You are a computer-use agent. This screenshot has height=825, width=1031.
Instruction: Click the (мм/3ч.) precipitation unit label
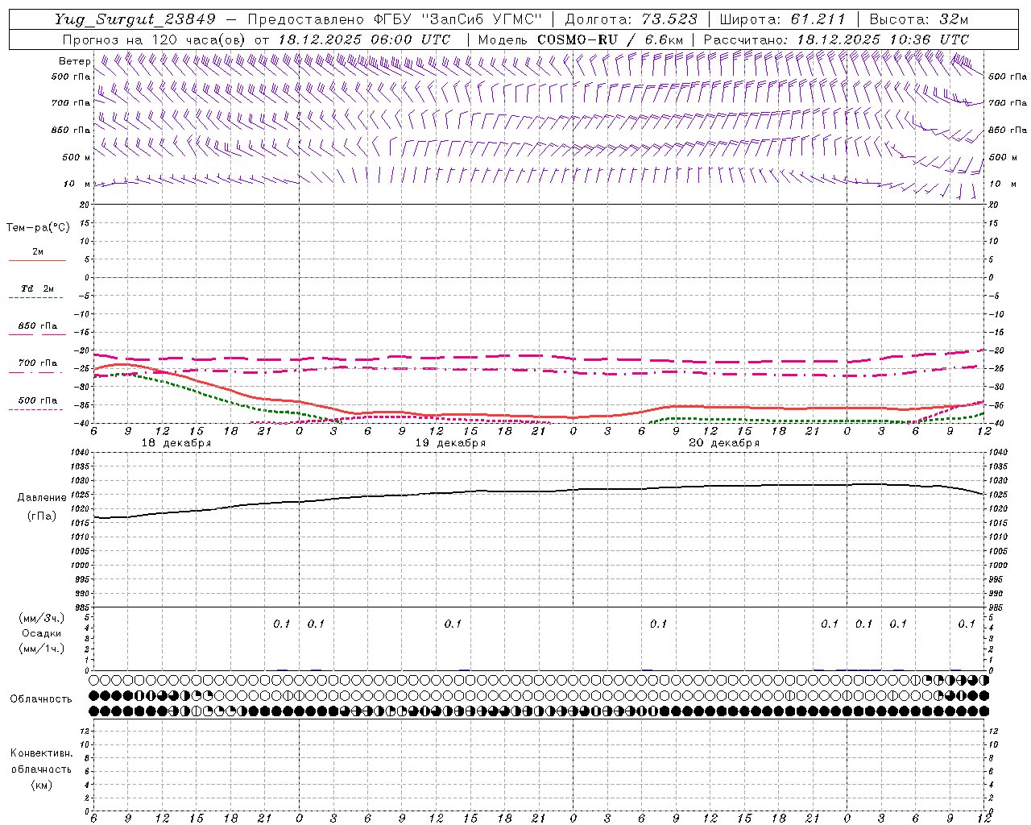click(x=42, y=618)
